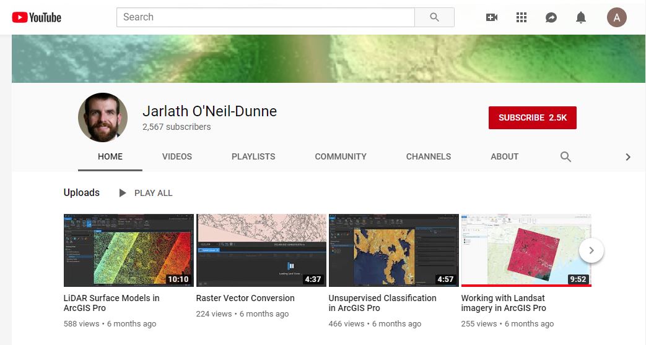Show next uploads with carousel arrow
This screenshot has height=345, width=646.
click(x=591, y=250)
